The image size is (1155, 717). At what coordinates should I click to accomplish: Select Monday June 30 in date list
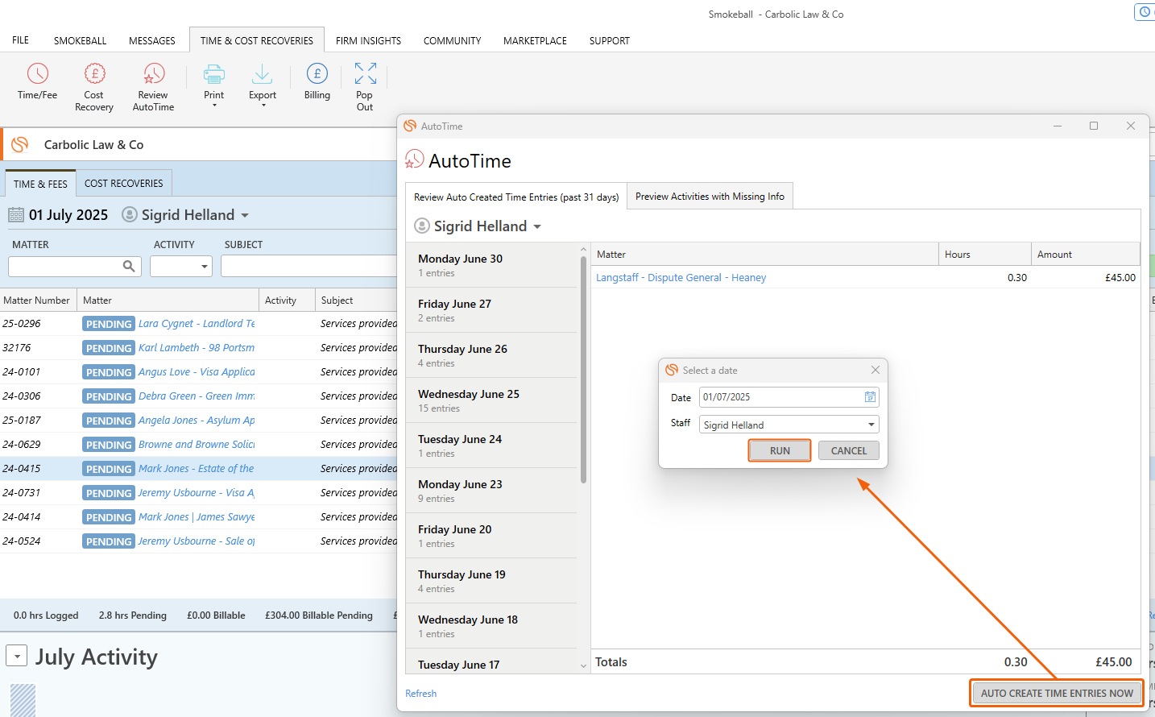(491, 265)
